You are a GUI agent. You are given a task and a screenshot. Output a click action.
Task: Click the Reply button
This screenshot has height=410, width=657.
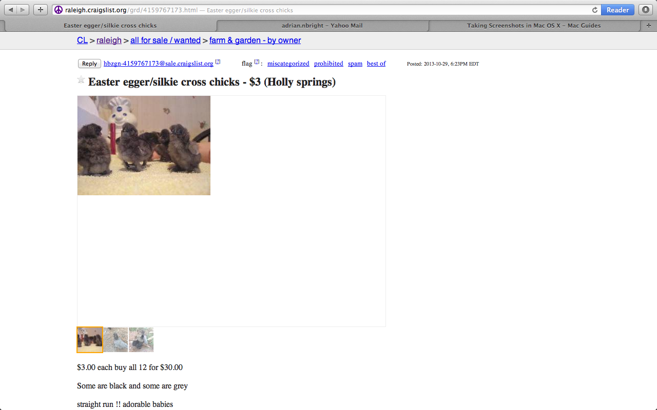coord(89,64)
